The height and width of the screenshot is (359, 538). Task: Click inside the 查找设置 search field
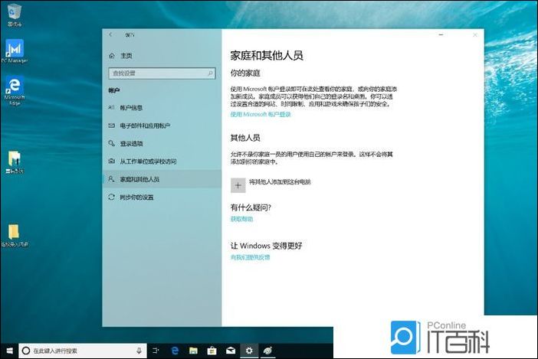(x=162, y=73)
